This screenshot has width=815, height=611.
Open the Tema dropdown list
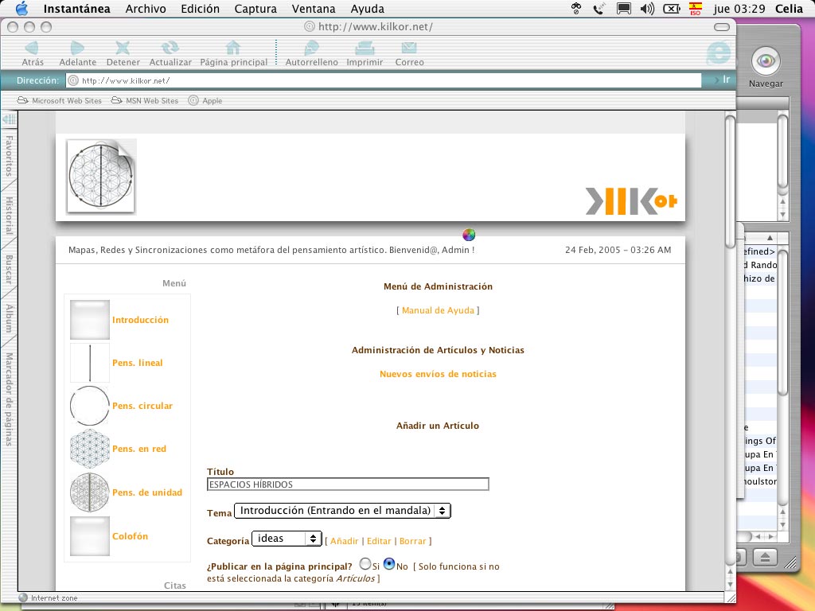(x=342, y=511)
